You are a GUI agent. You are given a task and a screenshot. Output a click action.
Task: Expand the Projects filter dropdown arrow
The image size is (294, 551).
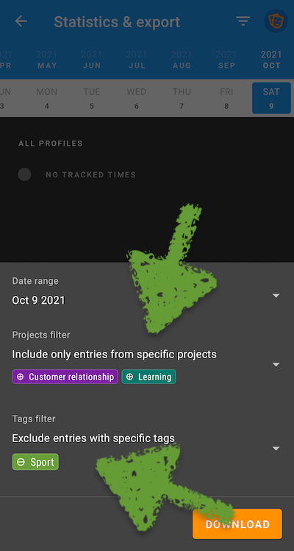point(276,364)
